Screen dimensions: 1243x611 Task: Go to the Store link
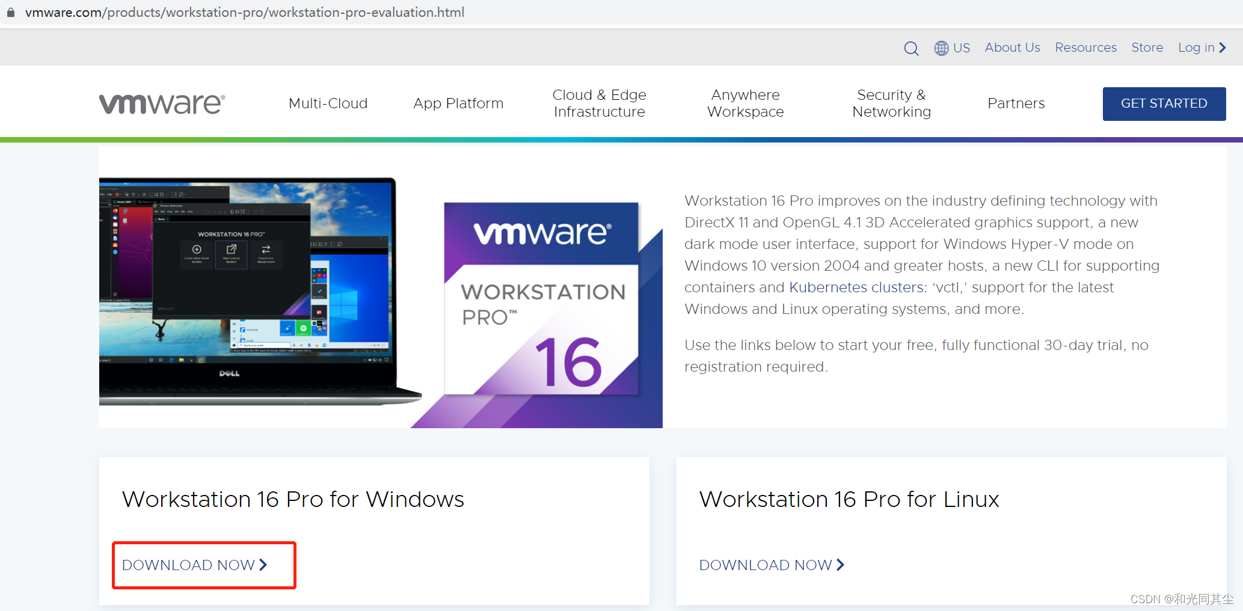1147,48
